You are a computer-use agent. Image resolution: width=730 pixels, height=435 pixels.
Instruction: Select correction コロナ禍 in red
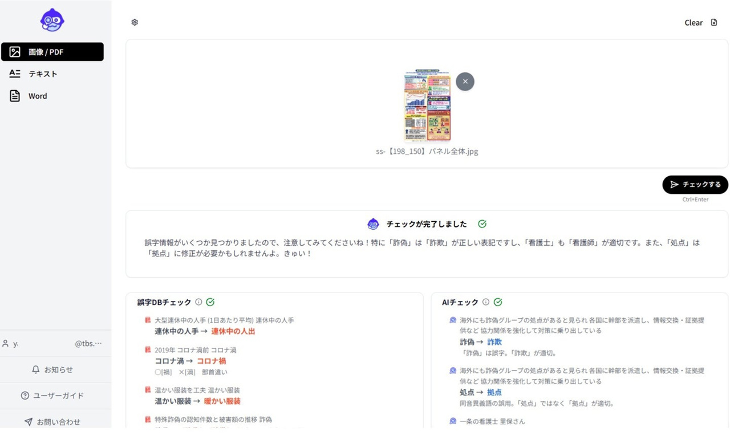(x=212, y=361)
